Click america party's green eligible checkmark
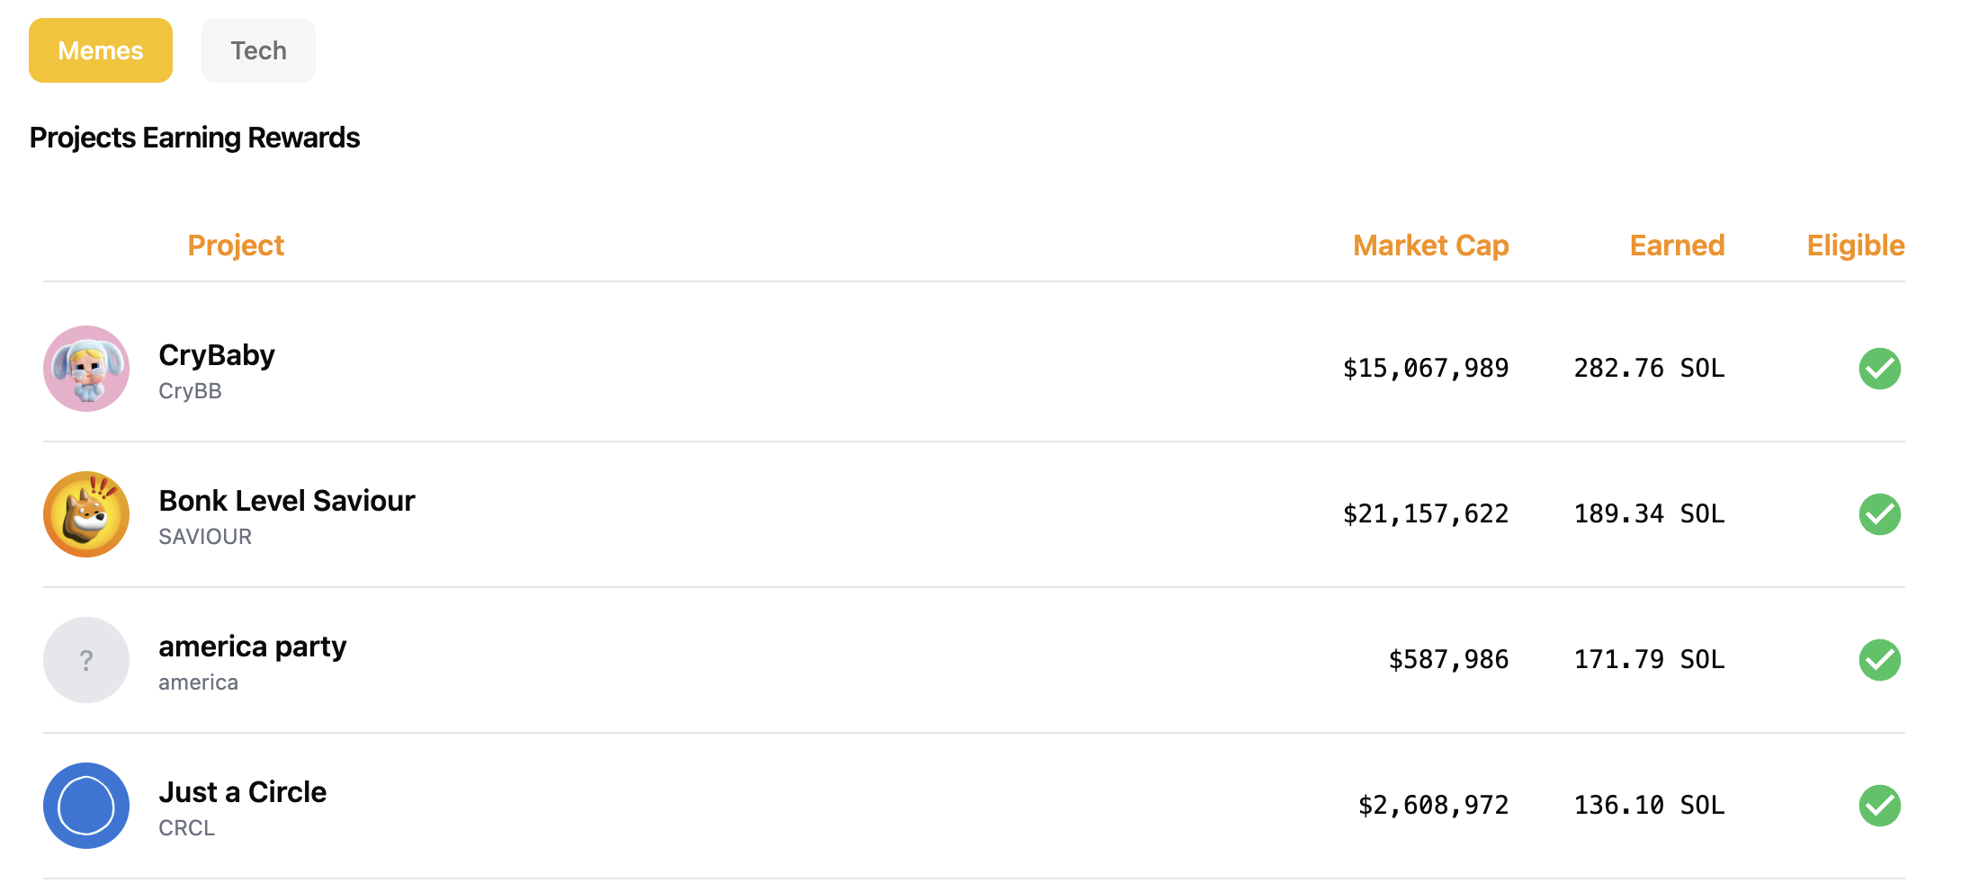 (1879, 660)
